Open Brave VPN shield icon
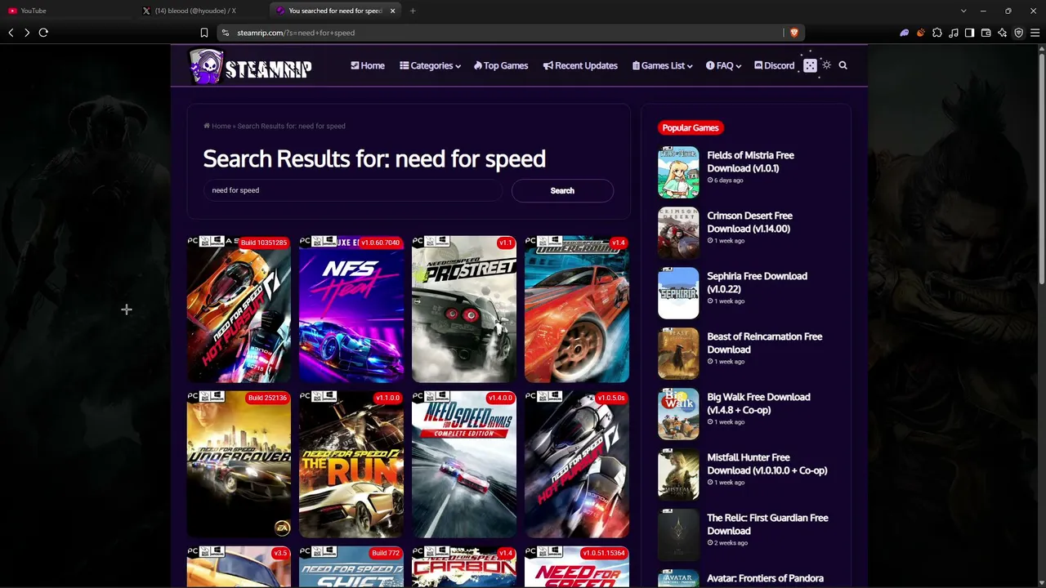The height and width of the screenshot is (588, 1046). click(1018, 33)
